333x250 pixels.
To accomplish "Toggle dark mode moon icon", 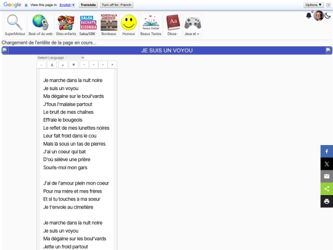I will coord(327,15).
